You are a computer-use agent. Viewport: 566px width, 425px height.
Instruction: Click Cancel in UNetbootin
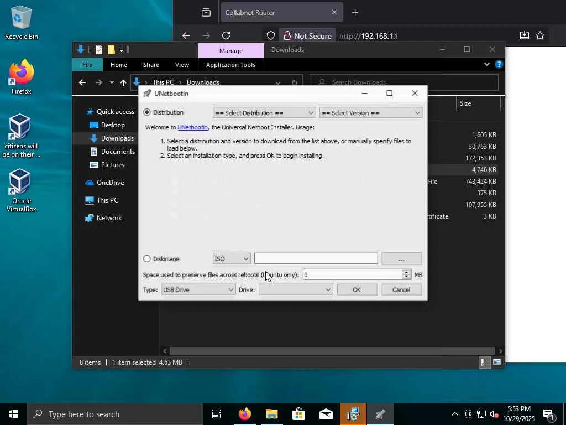click(x=401, y=290)
